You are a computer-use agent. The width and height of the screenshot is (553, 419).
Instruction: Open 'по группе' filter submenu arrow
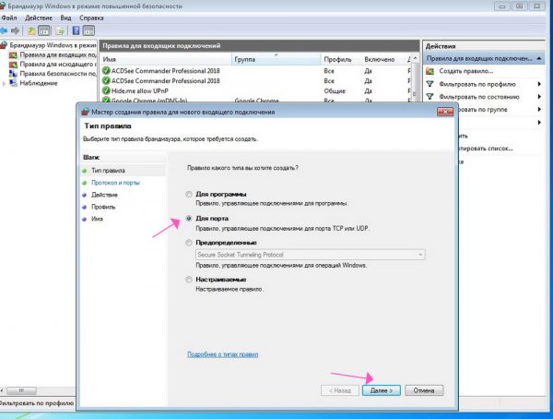[x=539, y=110]
